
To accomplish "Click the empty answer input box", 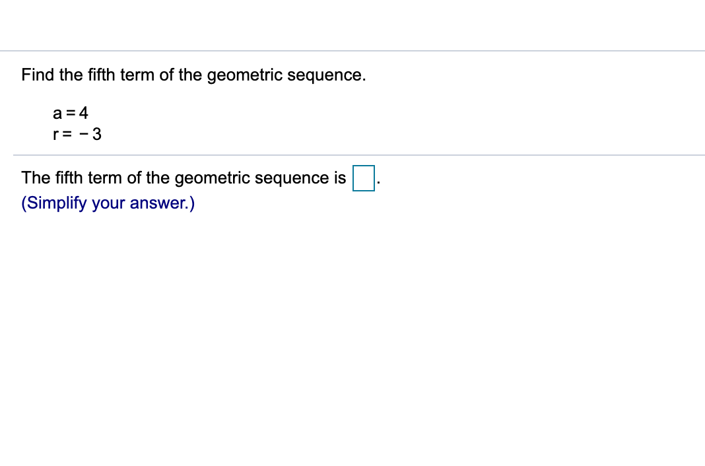I will click(364, 178).
